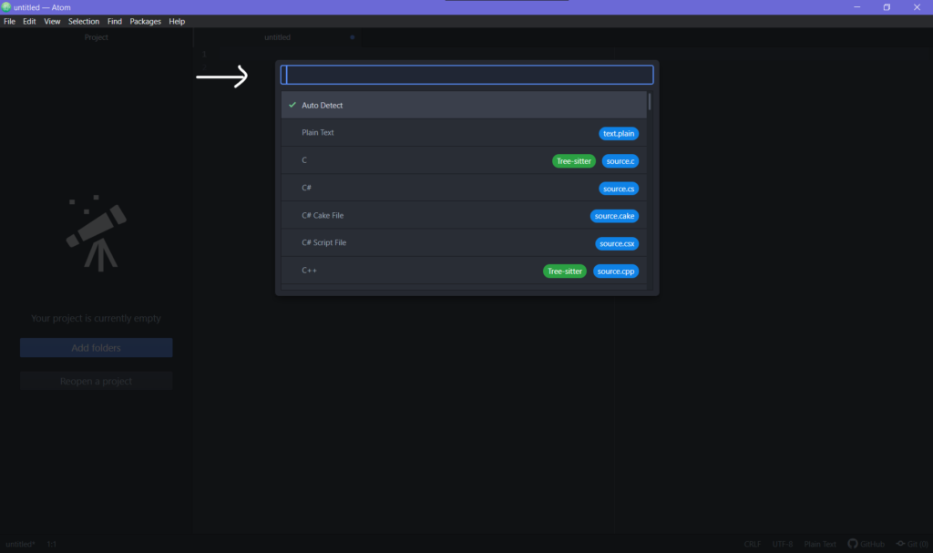The image size is (933, 553).
Task: Click the text.plain badge beside Plain Text
Action: pos(618,133)
